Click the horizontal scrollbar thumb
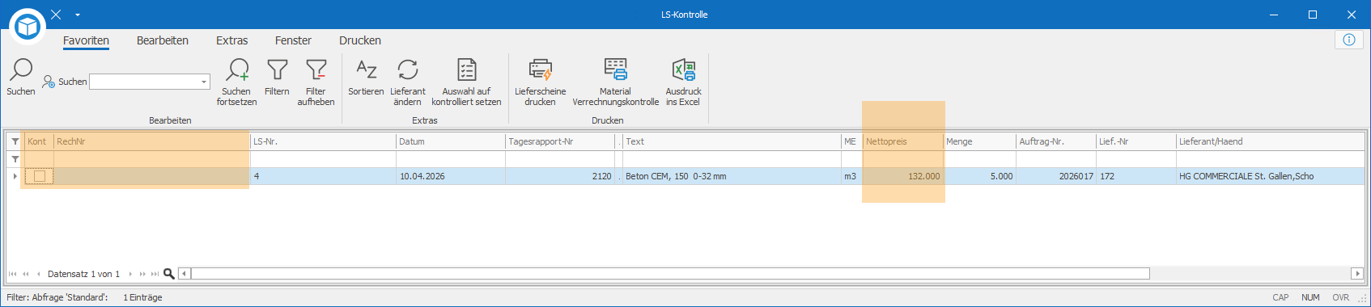 670,274
